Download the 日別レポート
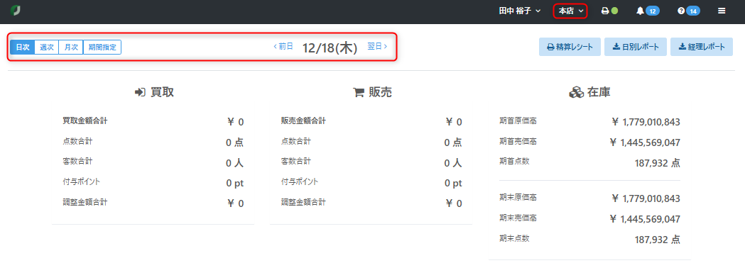The height and width of the screenshot is (280, 745). pos(635,47)
